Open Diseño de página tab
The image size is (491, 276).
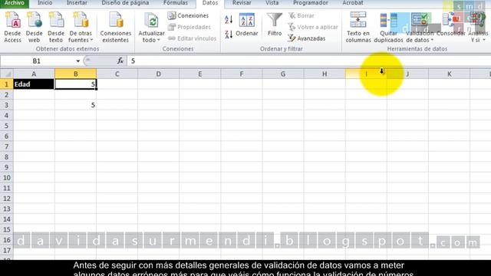pyautogui.click(x=125, y=3)
